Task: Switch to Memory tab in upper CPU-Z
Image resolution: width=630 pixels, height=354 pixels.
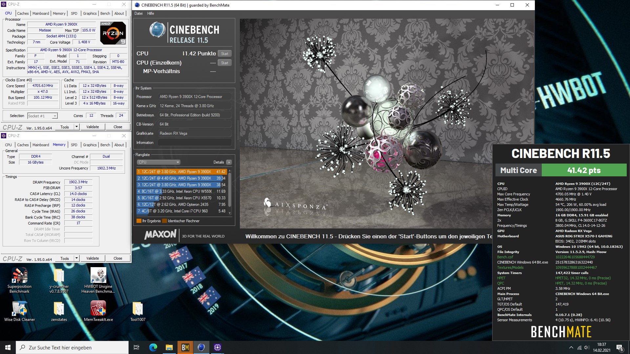Action: coord(59,13)
